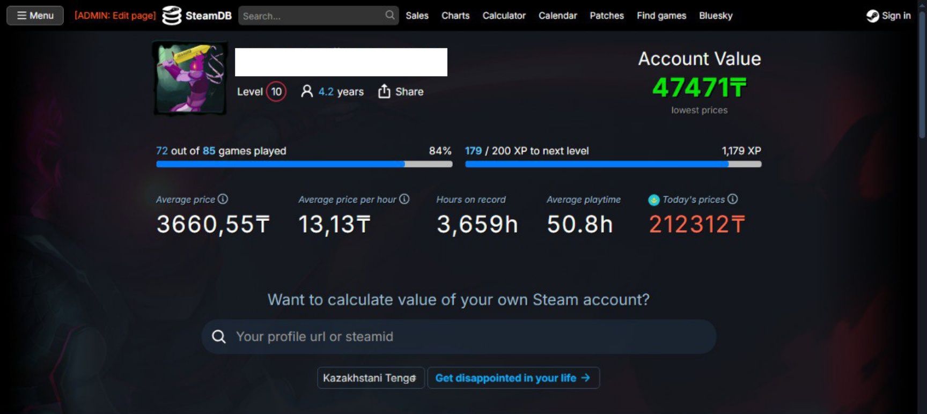Click the 1,179 XP total text
Viewport: 927px width, 414px height.
(x=741, y=151)
